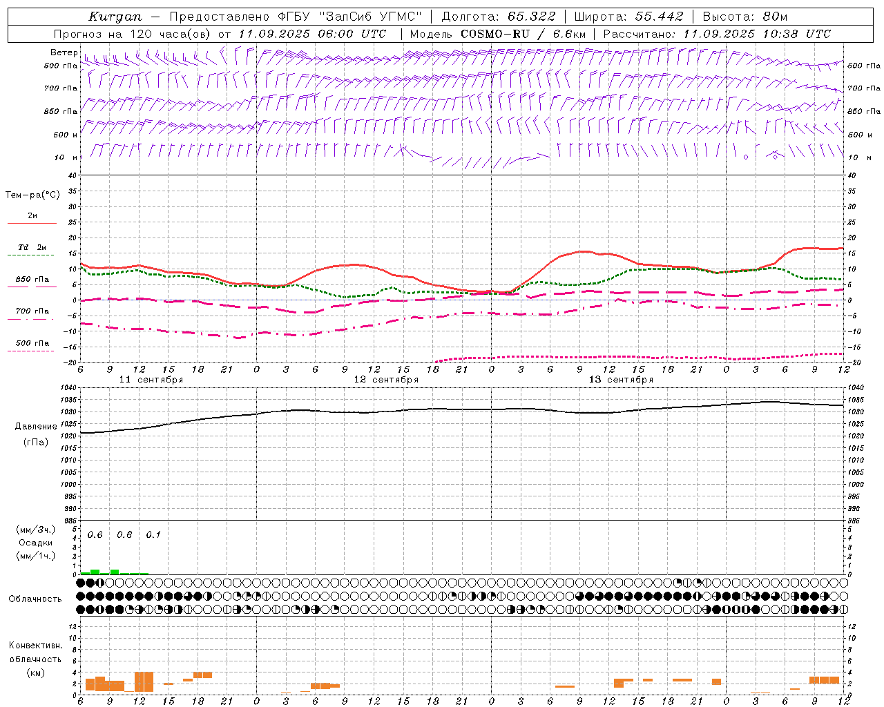
Task: Click the Прогноз на 120 часа(ов) forecast text
Action: click(133, 34)
